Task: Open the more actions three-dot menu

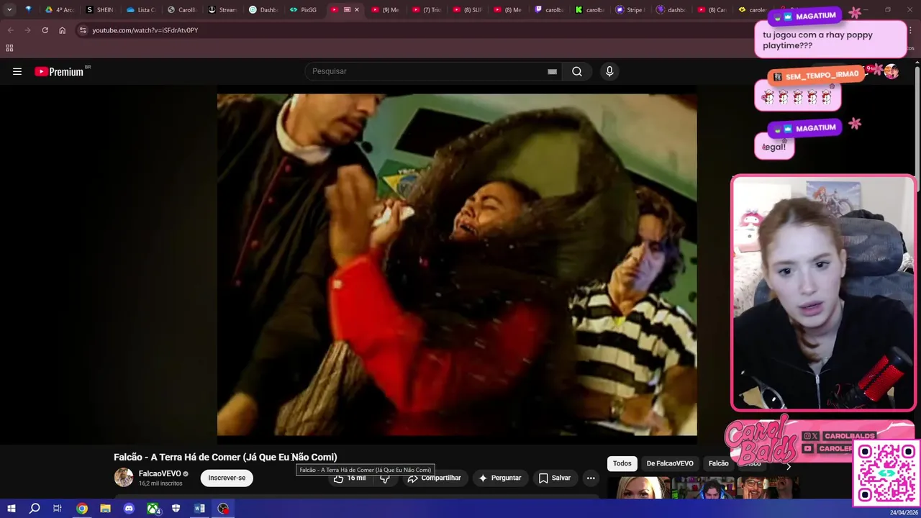Action: [x=591, y=478]
